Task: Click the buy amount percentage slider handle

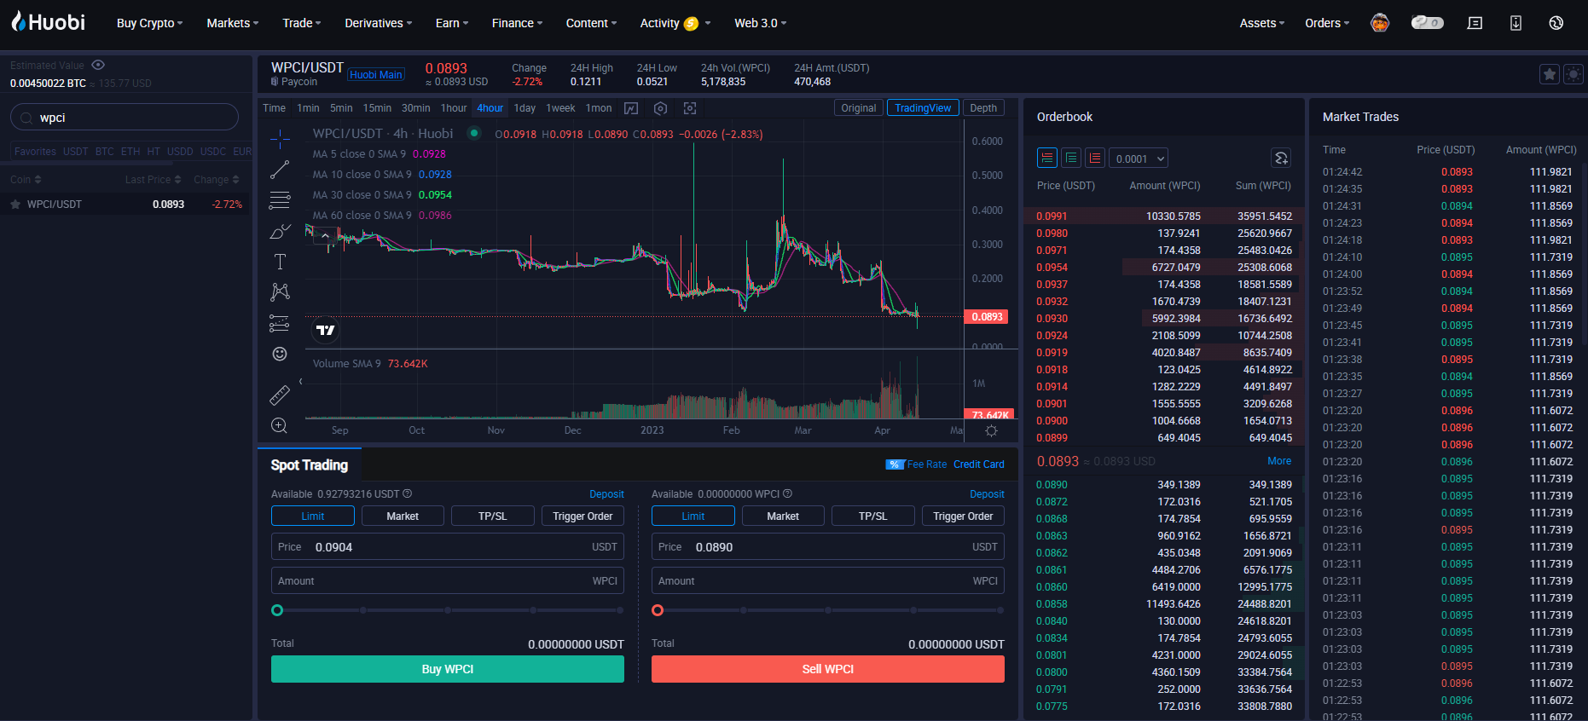Action: coord(277,610)
